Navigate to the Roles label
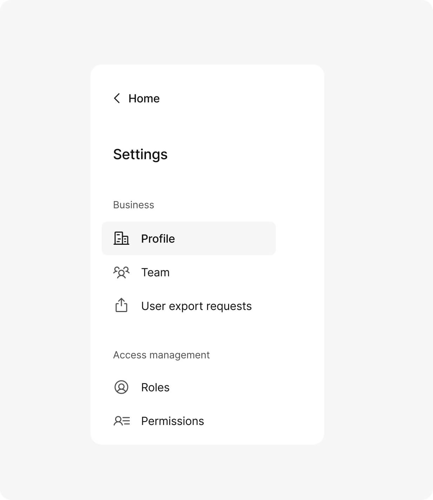This screenshot has height=500, width=433. pos(155,387)
